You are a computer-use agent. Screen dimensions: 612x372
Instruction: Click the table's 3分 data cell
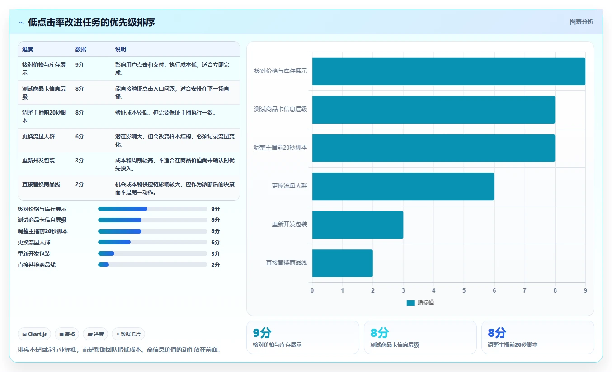[x=80, y=160]
